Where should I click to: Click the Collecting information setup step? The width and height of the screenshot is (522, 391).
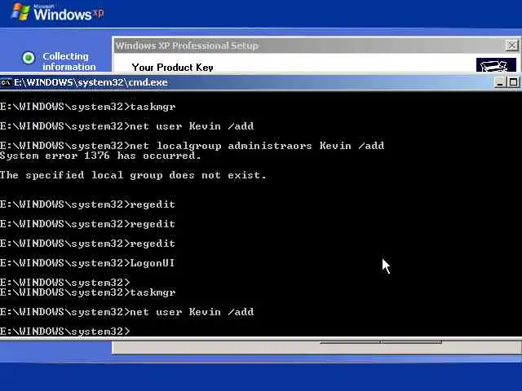pos(69,62)
